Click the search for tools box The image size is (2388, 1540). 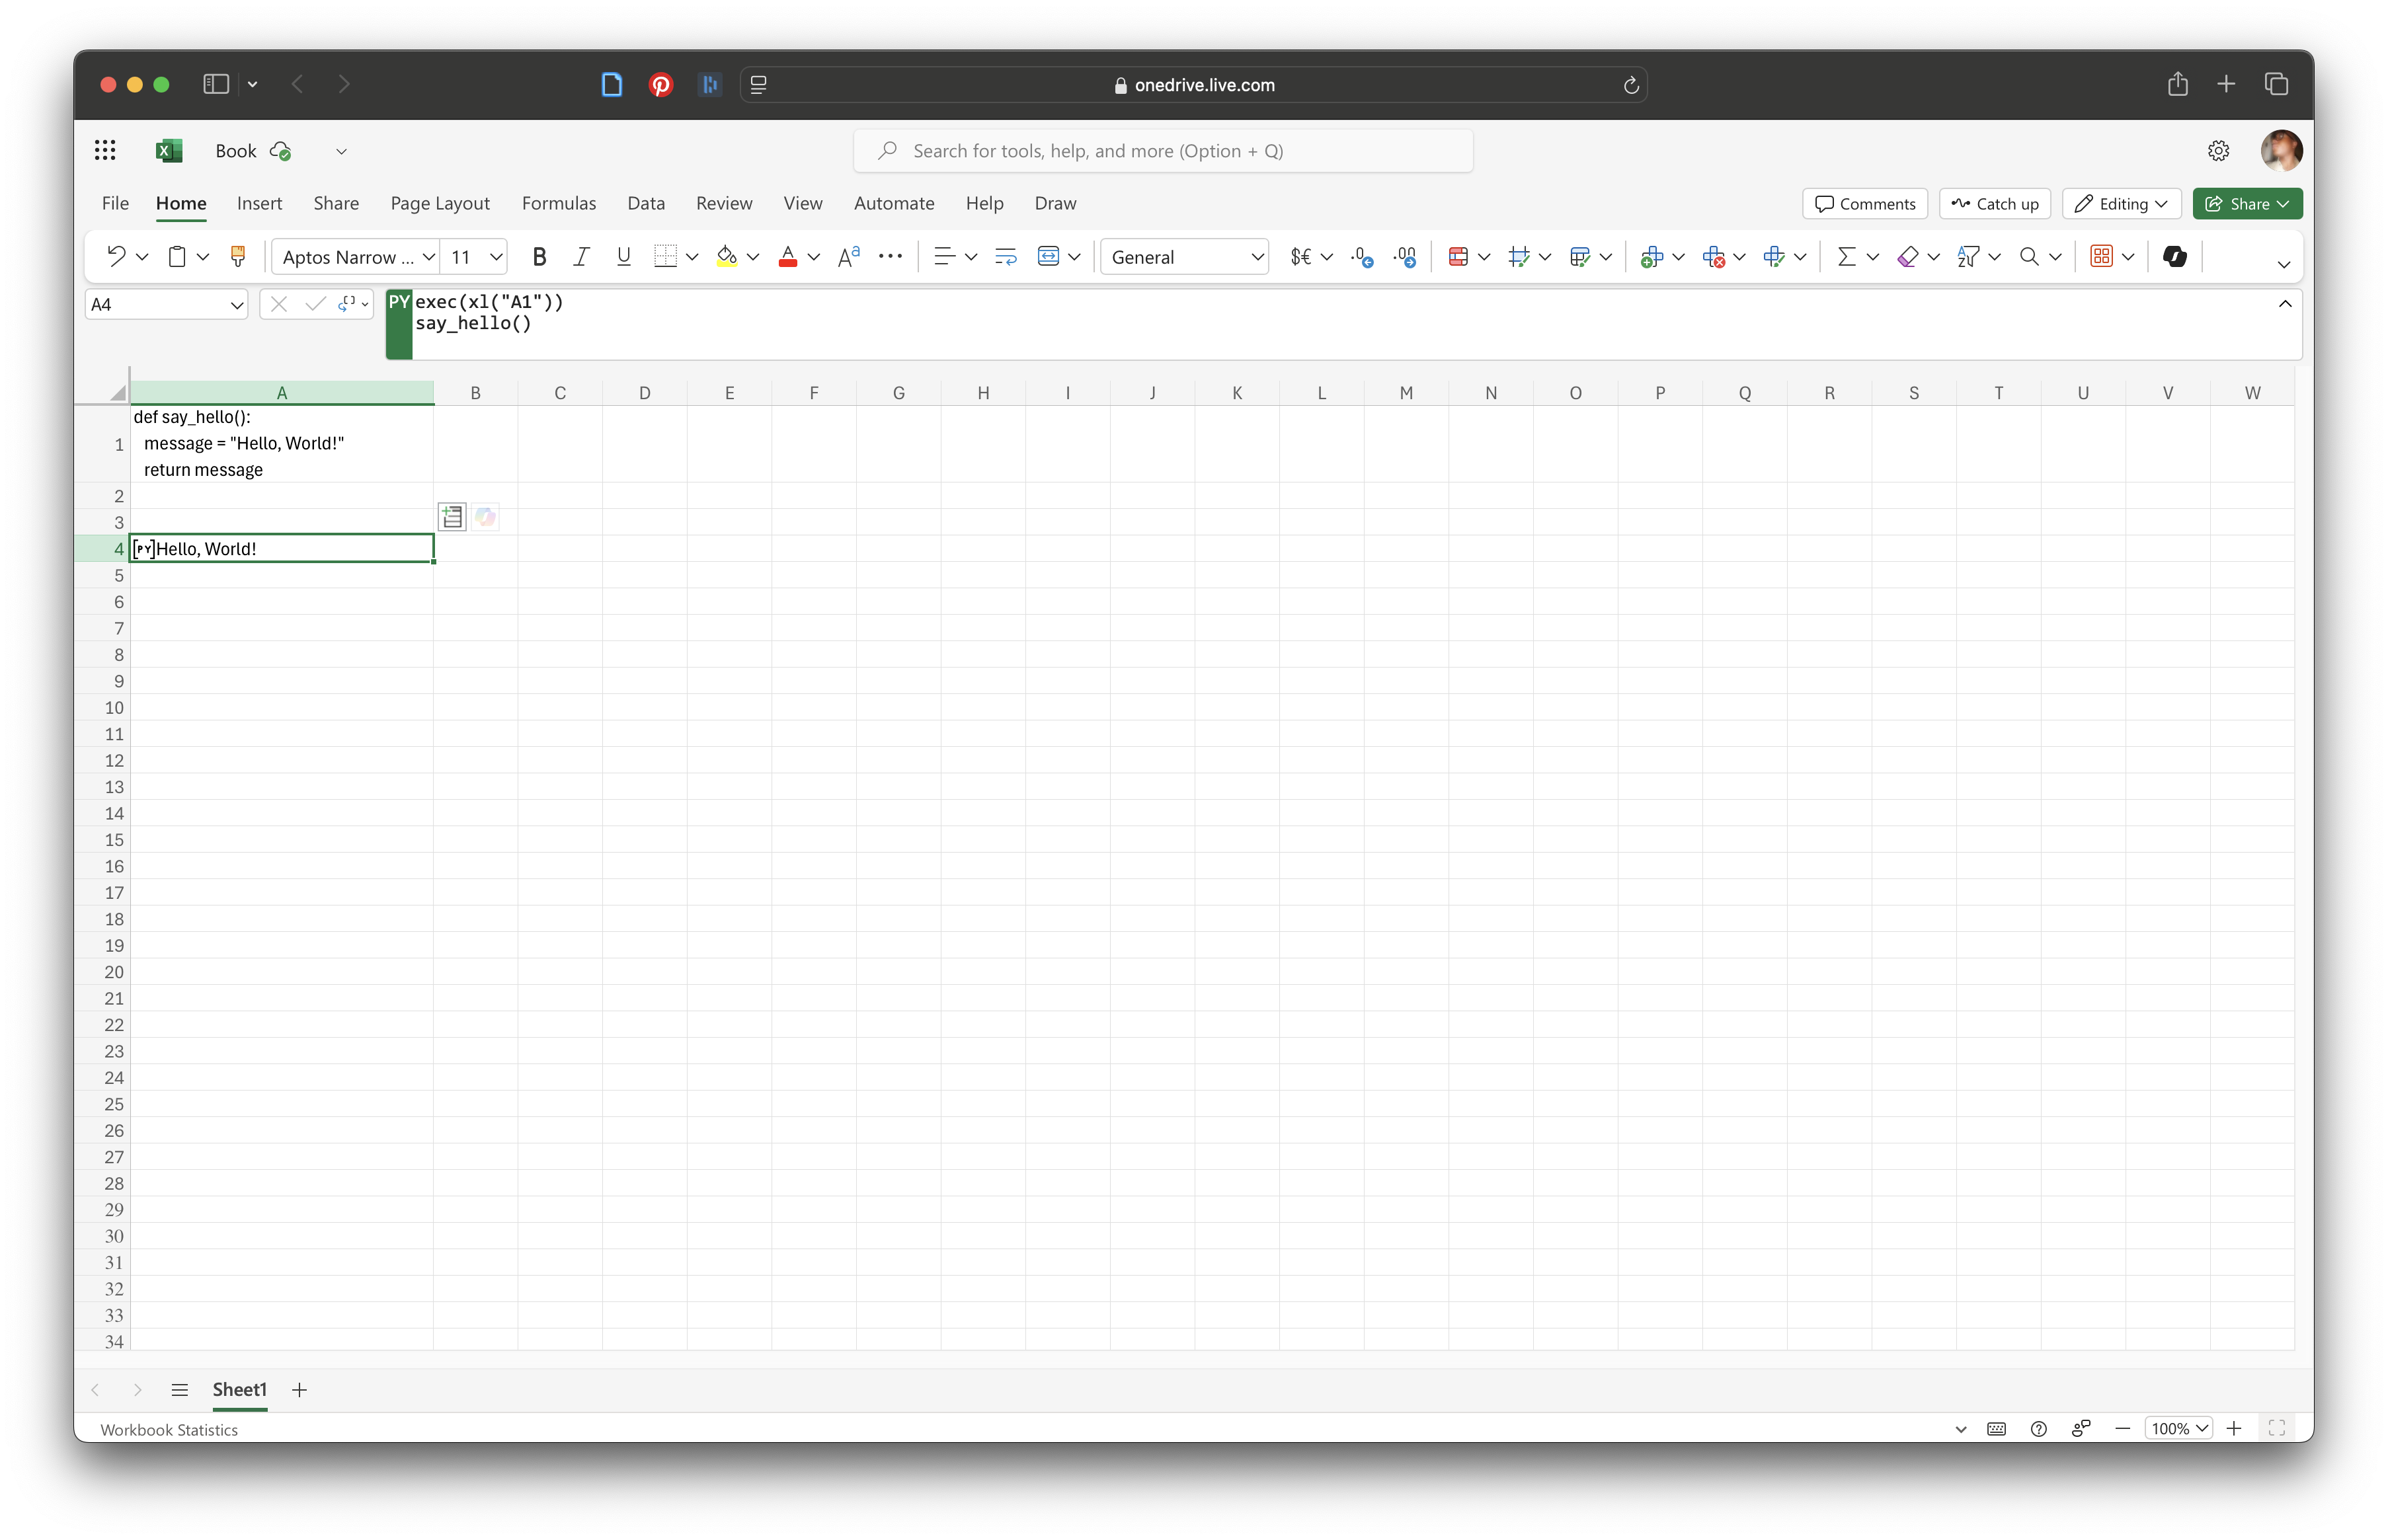[1162, 151]
